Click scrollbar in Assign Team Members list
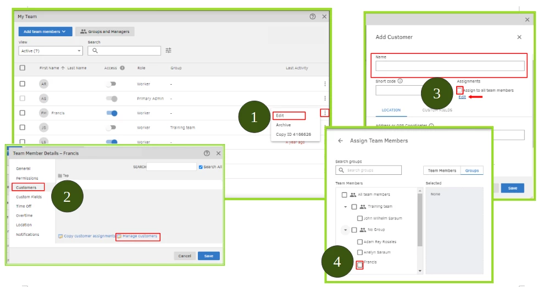The height and width of the screenshot is (287, 543). [x=420, y=220]
